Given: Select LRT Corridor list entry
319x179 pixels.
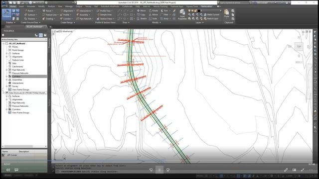Looking at the screenshot, I should click(x=12, y=155).
